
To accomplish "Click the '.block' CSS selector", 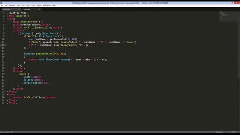I will (22, 74).
